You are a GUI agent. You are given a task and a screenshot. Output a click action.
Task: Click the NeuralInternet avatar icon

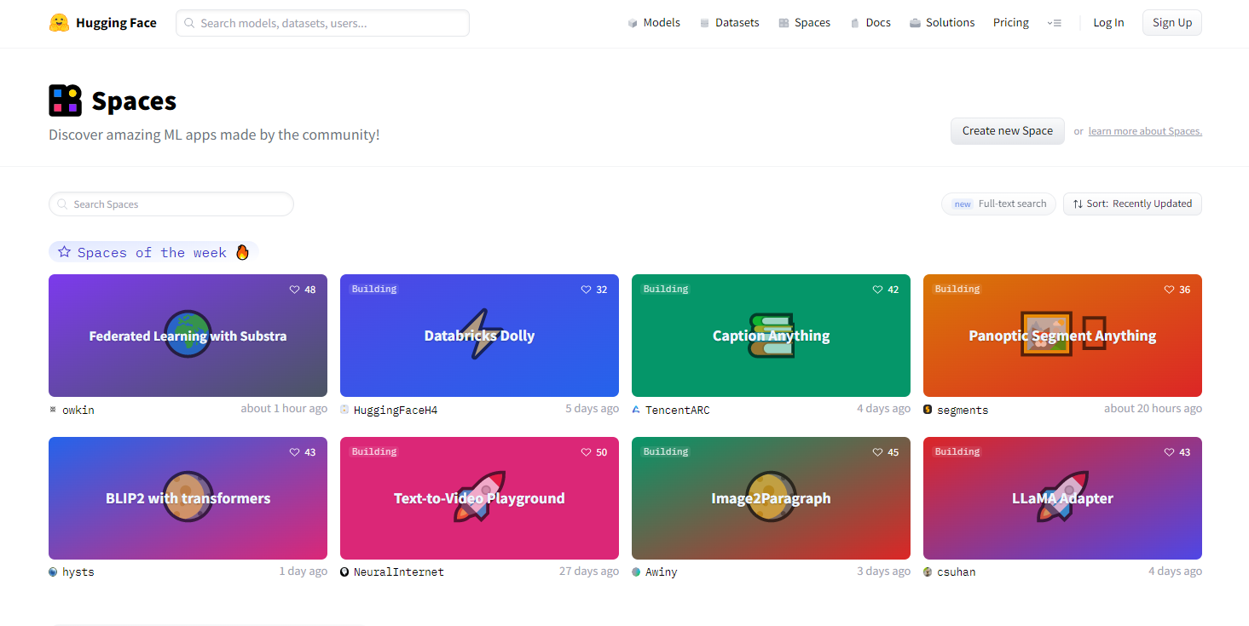pyautogui.click(x=344, y=572)
